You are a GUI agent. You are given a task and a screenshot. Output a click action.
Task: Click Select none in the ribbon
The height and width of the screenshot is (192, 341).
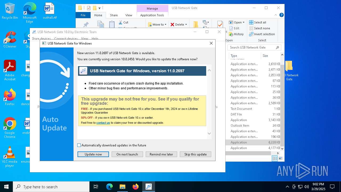click(259, 28)
